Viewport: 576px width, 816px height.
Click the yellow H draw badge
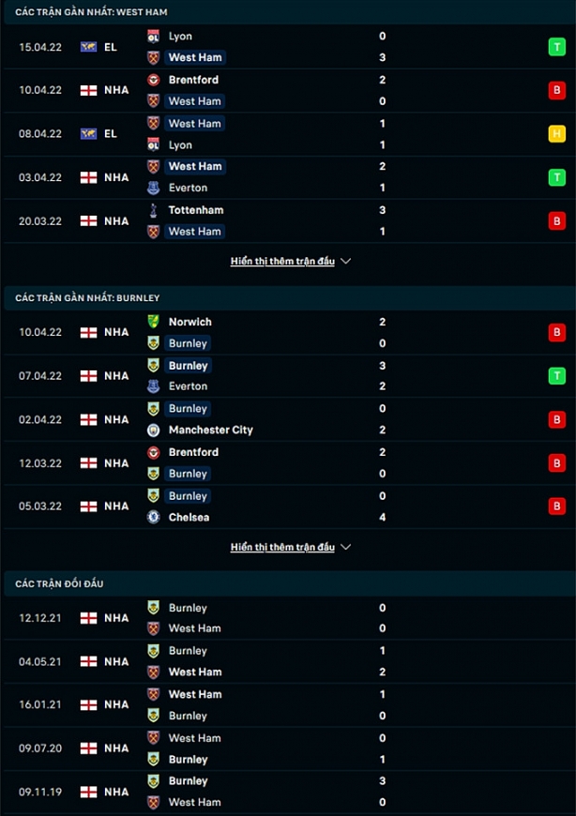click(x=557, y=133)
